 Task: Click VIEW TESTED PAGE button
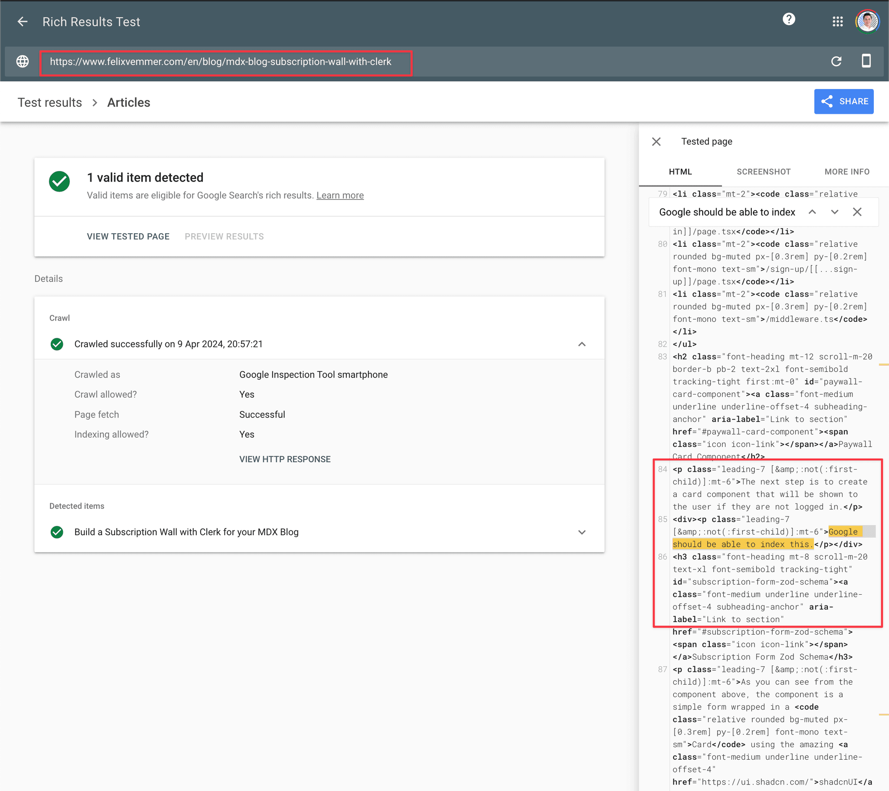pyautogui.click(x=128, y=236)
